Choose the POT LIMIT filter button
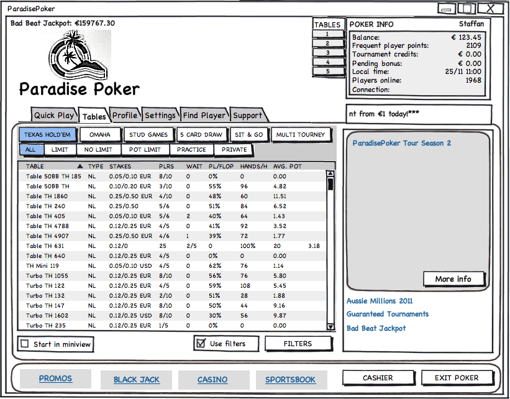 tap(145, 149)
